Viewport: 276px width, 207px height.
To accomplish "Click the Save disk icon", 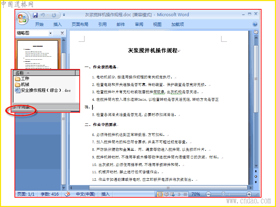I will tap(35, 15).
